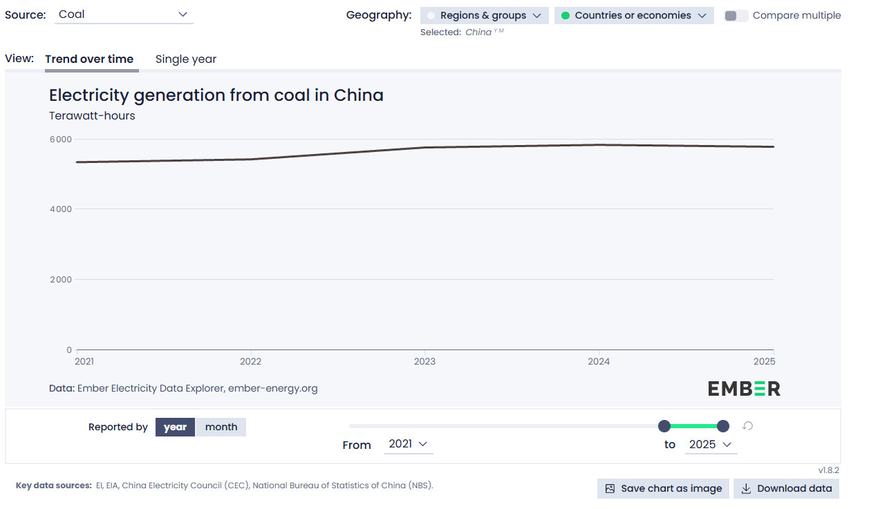Click Save chart as image button
Viewport: 869px width, 509px height.
663,488
